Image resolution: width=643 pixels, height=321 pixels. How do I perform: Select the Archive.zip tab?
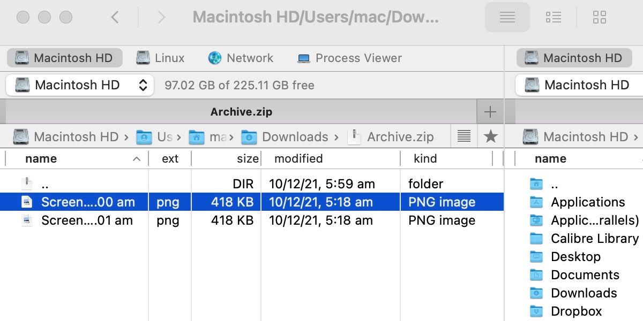[241, 112]
